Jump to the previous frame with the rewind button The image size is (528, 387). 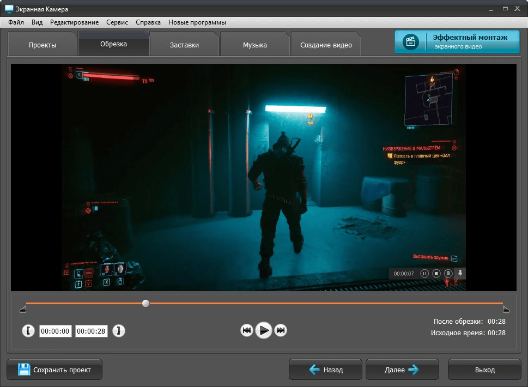(x=246, y=330)
